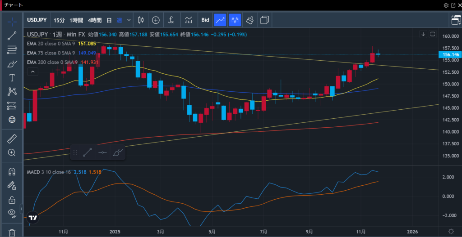The width and height of the screenshot is (462, 237).
Task: Open the fx indicators menu
Action: click(x=171, y=20)
